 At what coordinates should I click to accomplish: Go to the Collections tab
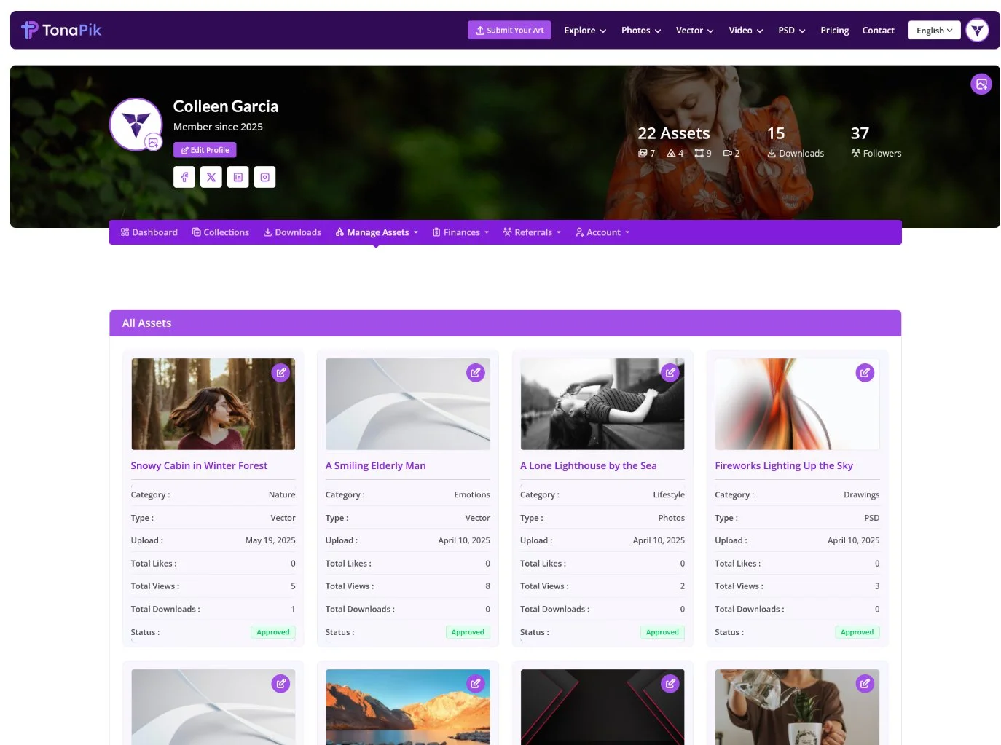[221, 232]
